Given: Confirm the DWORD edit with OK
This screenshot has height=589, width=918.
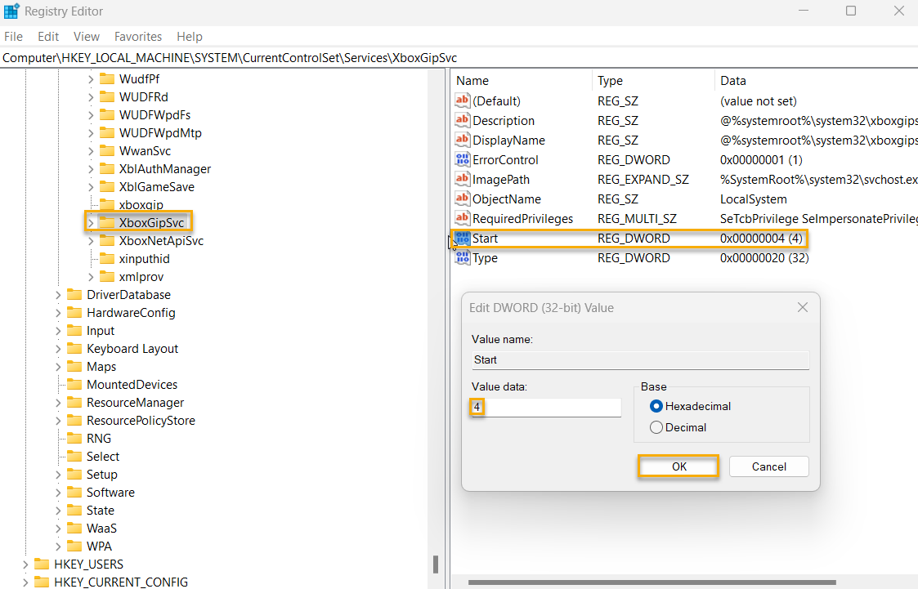Looking at the screenshot, I should tap(678, 466).
